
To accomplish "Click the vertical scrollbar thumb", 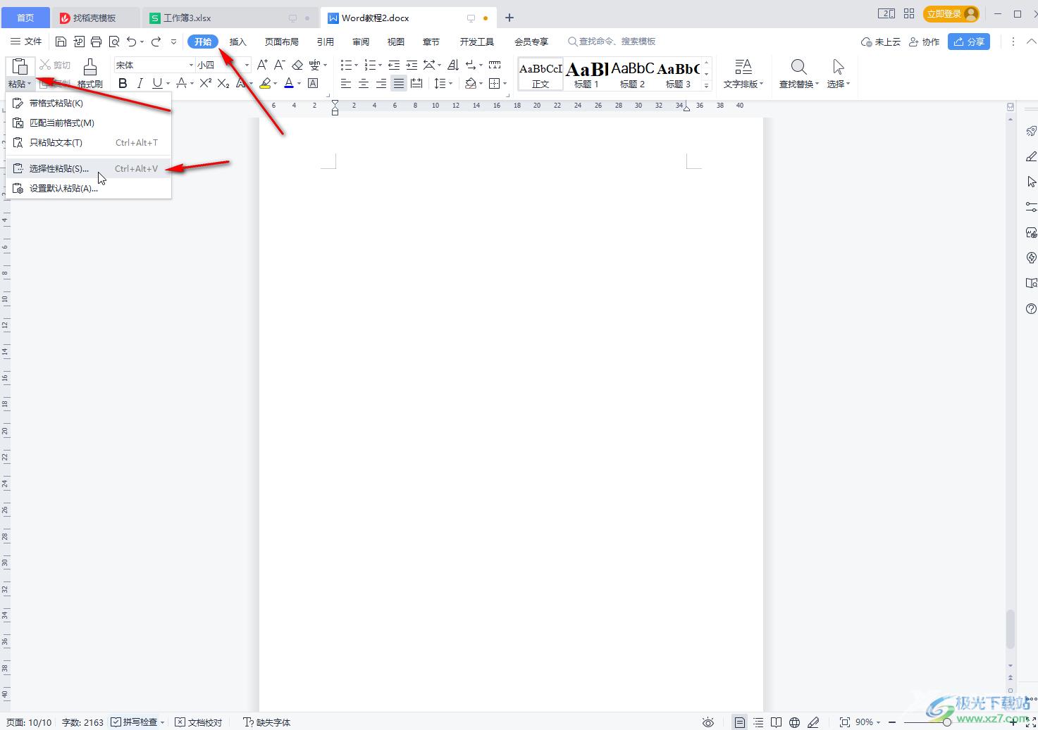I will click(1011, 629).
